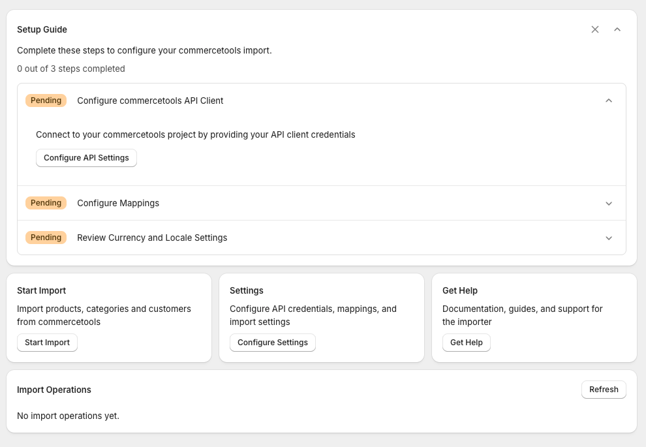Click '0 out of 3 steps completed' text
646x447 pixels.
(x=71, y=69)
